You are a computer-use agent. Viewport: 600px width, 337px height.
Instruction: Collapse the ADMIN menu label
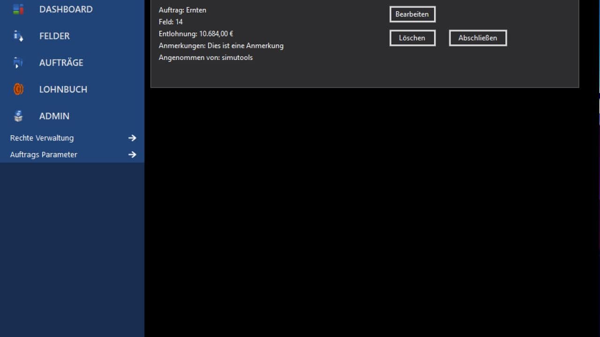(x=54, y=116)
